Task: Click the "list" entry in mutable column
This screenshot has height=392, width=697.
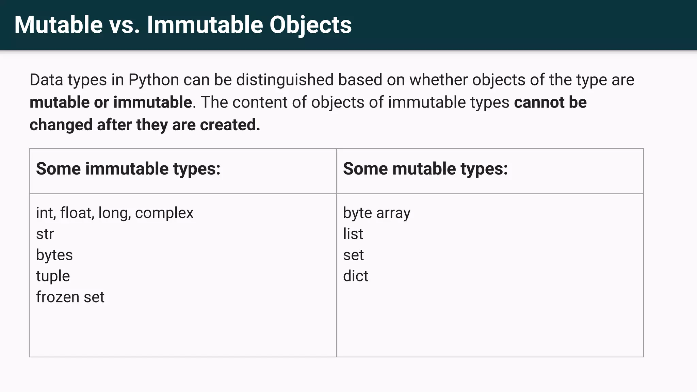Action: click(x=353, y=234)
